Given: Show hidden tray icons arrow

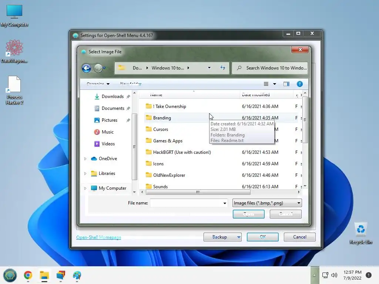Looking at the screenshot, I should click(315, 275).
